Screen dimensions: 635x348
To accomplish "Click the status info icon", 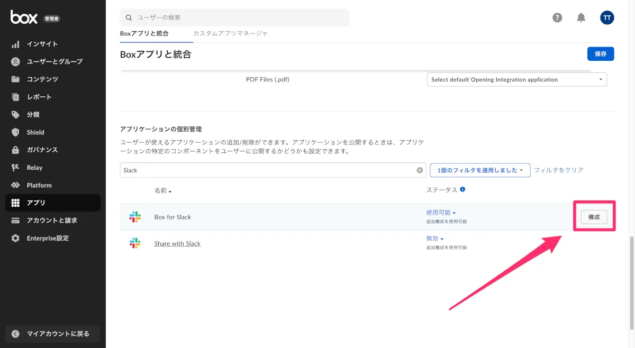I will click(462, 189).
